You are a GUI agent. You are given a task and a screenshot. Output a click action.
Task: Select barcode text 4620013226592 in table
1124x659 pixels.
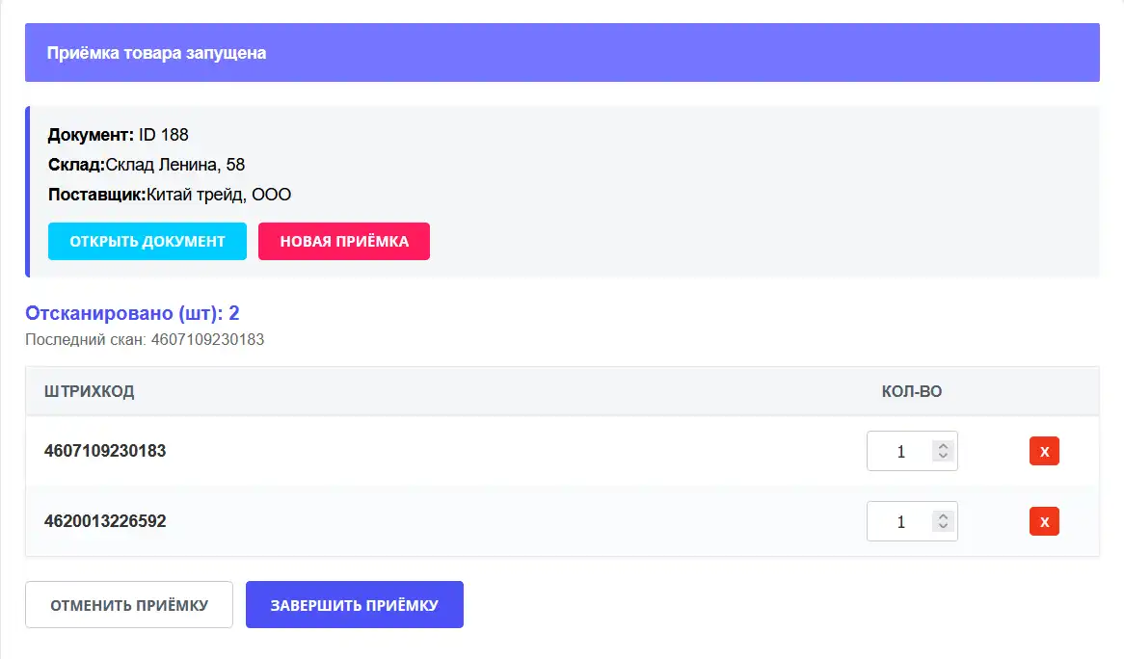[x=105, y=521]
